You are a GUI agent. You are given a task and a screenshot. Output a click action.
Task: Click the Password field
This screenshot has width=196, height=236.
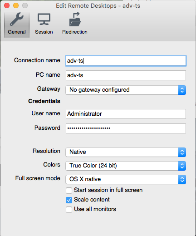tap(126, 128)
